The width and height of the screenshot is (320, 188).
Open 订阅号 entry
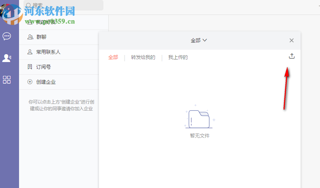point(59,67)
